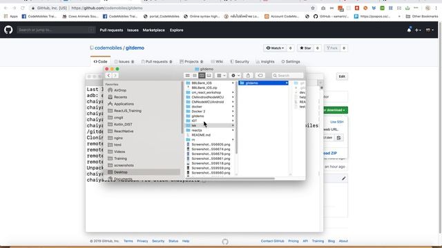The width and height of the screenshot is (442, 248).
Task: Switch Finder to column view
Action: tap(202, 75)
